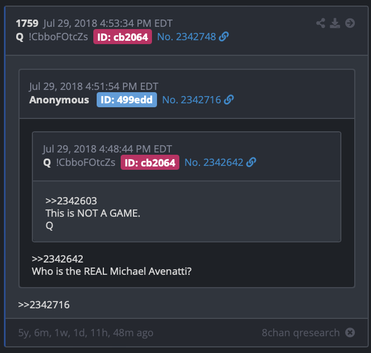This screenshot has width=371, height=353.
Task: Click the chain icon beside No. 2342716
Action: pos(229,99)
